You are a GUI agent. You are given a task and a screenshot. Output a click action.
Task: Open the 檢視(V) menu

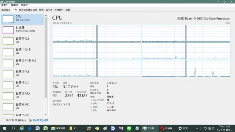point(24,5)
